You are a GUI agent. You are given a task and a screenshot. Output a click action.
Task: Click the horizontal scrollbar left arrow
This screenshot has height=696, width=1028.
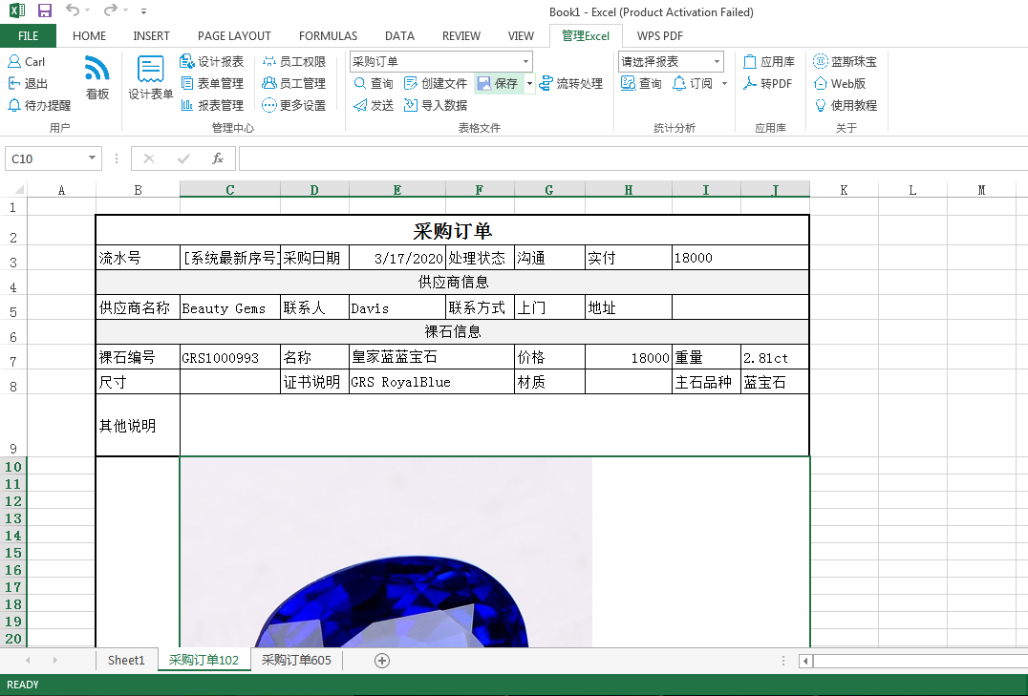pyautogui.click(x=805, y=661)
